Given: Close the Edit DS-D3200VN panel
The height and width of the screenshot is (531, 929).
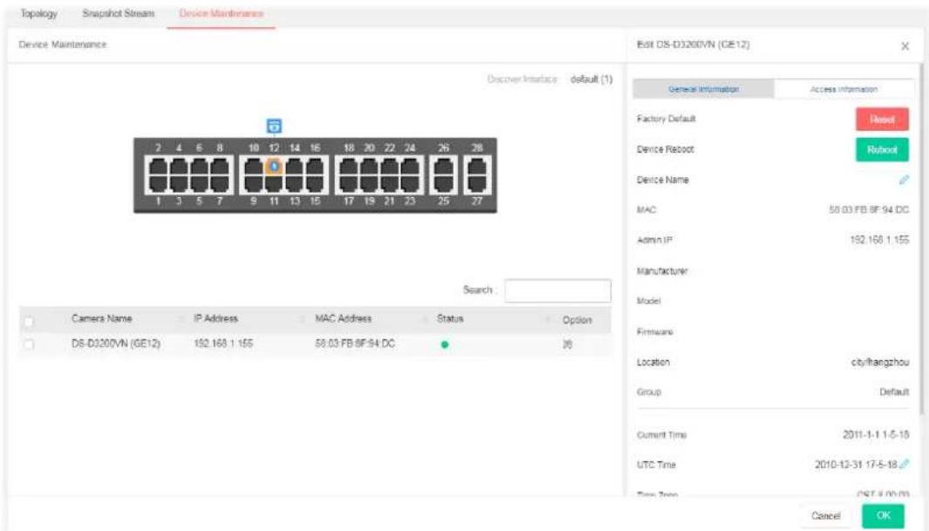Looking at the screenshot, I should coord(905,45).
